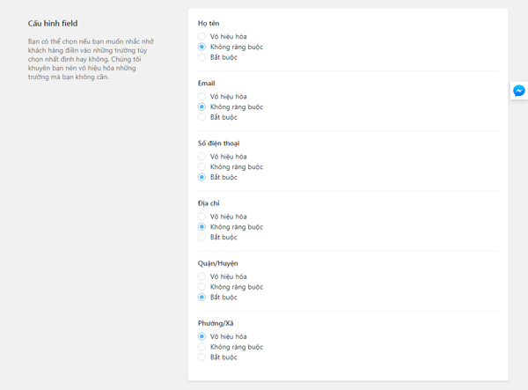The width and height of the screenshot is (528, 390).
Task: Select 'Bắt buộc' for Email
Action: [202, 117]
